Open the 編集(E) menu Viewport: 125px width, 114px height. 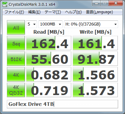tap(34, 12)
